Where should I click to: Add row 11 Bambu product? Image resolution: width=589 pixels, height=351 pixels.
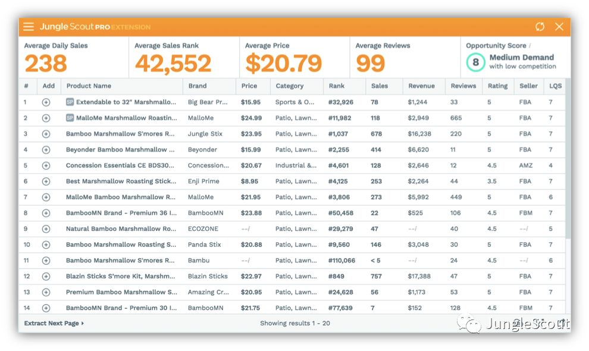46,261
